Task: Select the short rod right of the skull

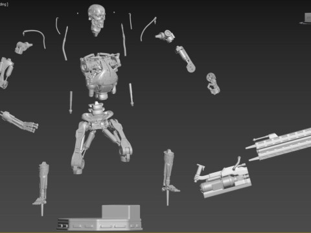Action: (x=130, y=21)
